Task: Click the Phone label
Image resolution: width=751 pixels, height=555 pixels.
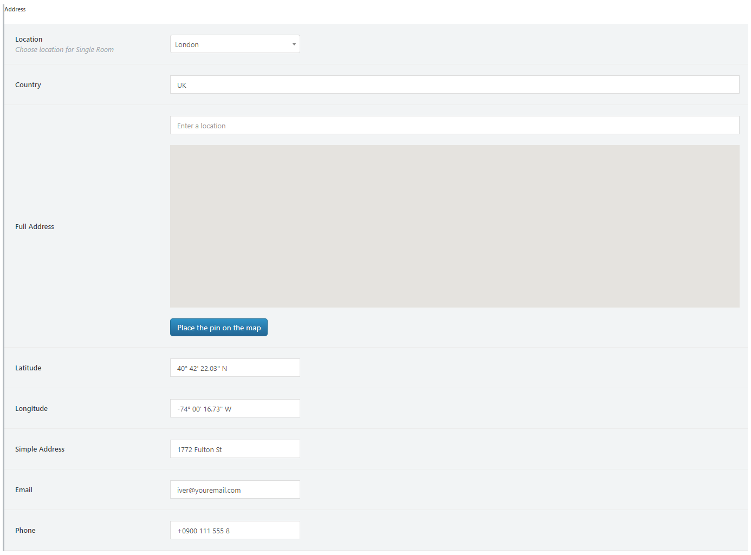Action: click(25, 530)
